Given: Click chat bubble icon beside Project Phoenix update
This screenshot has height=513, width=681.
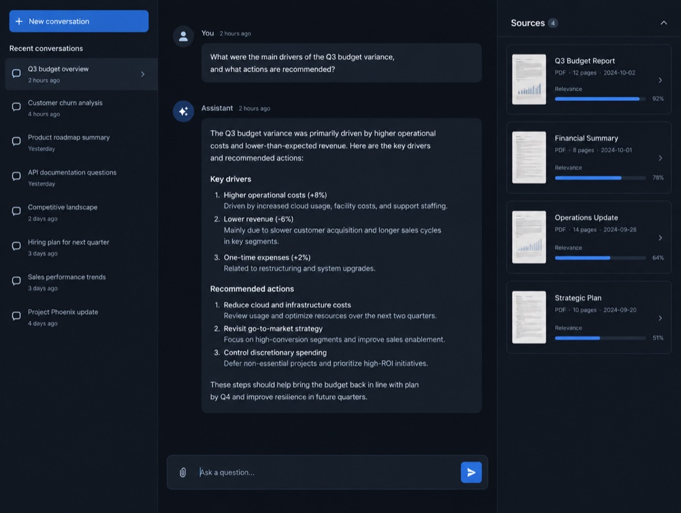Looking at the screenshot, I should point(17,316).
